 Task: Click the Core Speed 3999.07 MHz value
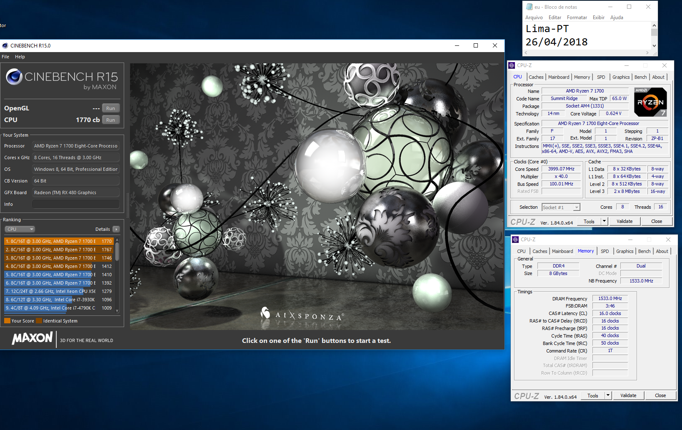(561, 169)
